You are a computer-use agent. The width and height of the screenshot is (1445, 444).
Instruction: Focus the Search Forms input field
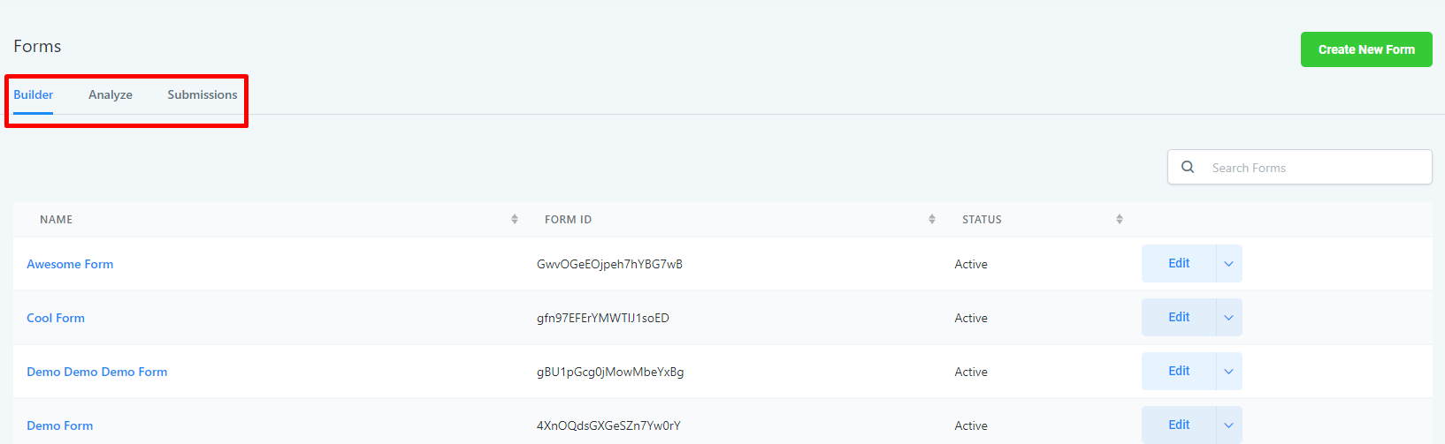(x=1300, y=167)
